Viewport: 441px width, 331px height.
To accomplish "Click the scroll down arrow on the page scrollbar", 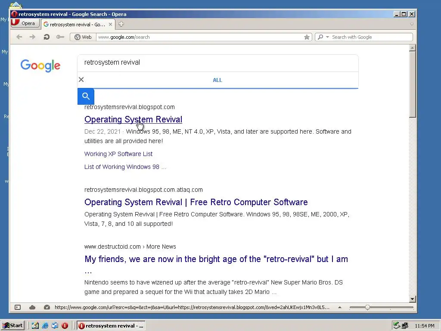I will click(412, 299).
